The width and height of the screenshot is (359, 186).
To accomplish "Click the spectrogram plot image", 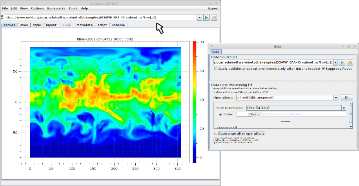I will click(x=105, y=102).
